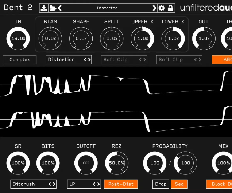The width and height of the screenshot is (232, 193).
Task: Click the UPPER X knob
Action: [x=143, y=39]
